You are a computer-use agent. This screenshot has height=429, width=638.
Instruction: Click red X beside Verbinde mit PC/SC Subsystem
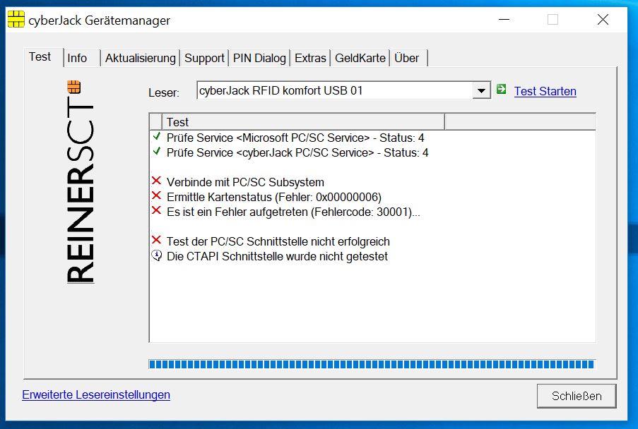click(157, 181)
